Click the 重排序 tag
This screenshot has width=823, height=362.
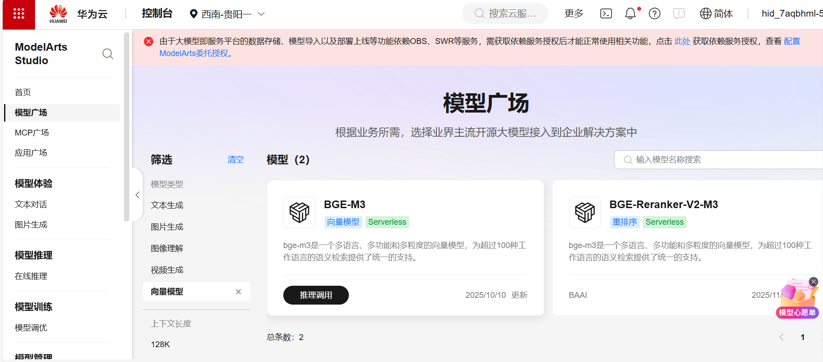[x=625, y=222]
